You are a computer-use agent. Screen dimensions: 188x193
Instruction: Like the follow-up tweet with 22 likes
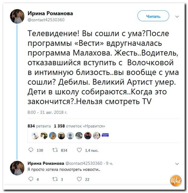coord(79,179)
